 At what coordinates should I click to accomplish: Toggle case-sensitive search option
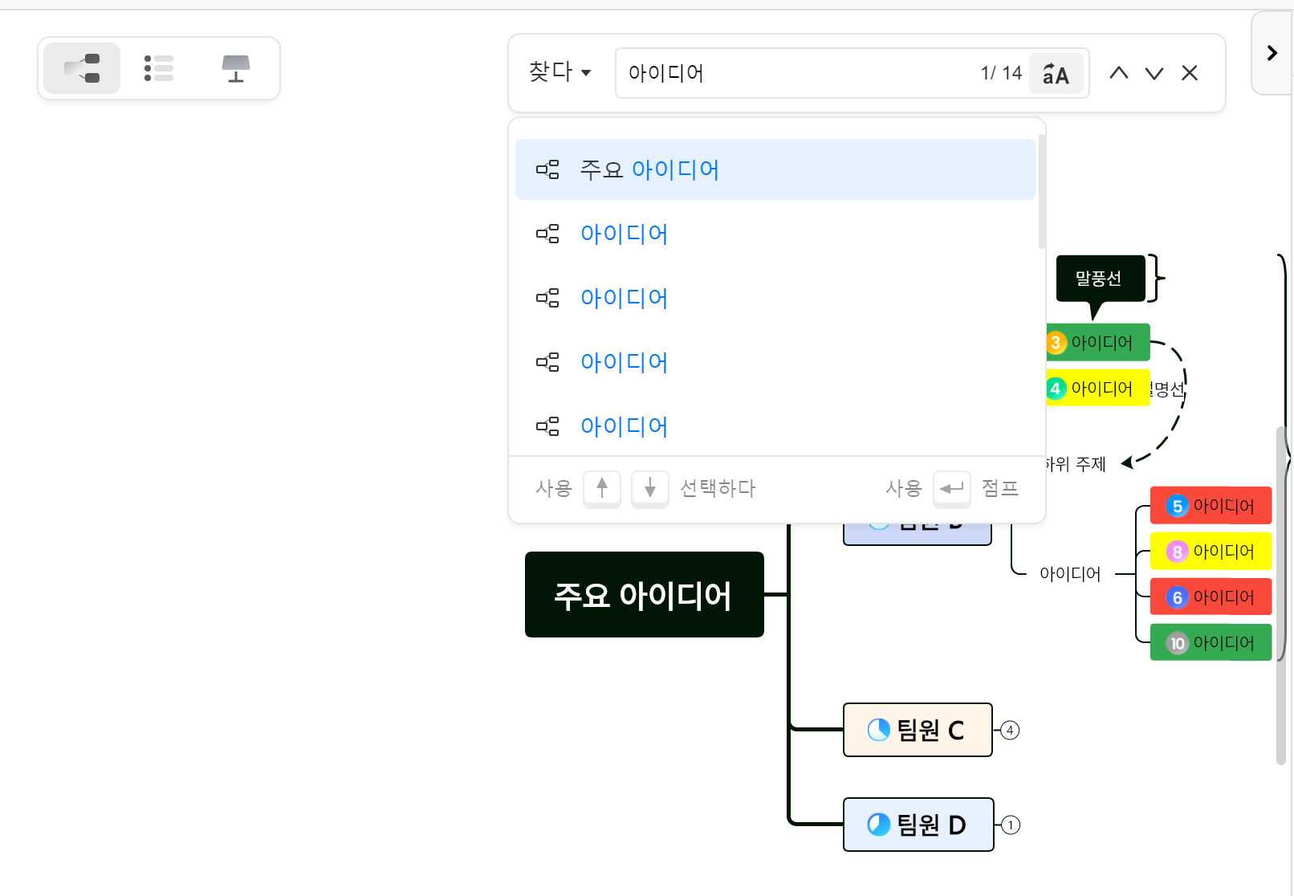(x=1056, y=73)
